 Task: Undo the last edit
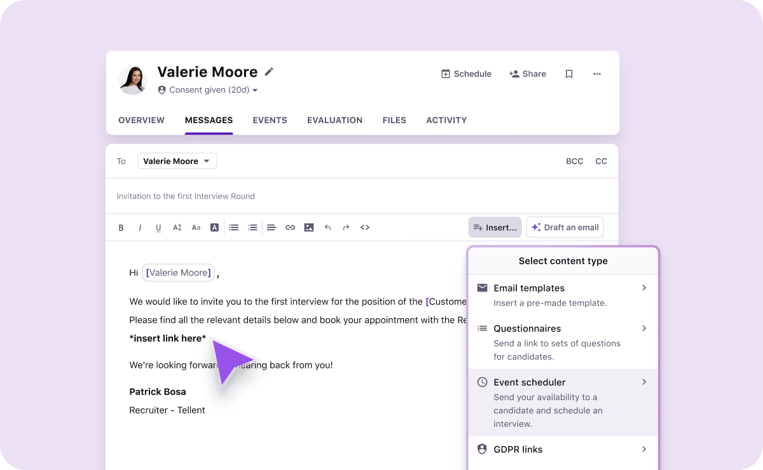pyautogui.click(x=327, y=227)
